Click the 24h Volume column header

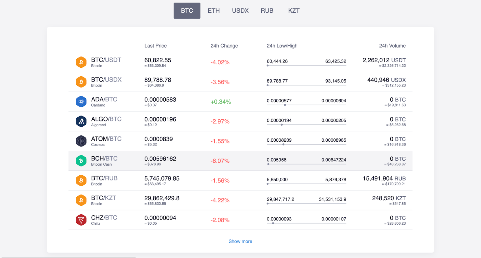point(392,46)
